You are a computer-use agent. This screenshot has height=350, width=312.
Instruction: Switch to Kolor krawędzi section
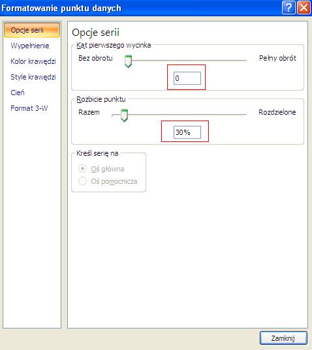[x=33, y=61]
